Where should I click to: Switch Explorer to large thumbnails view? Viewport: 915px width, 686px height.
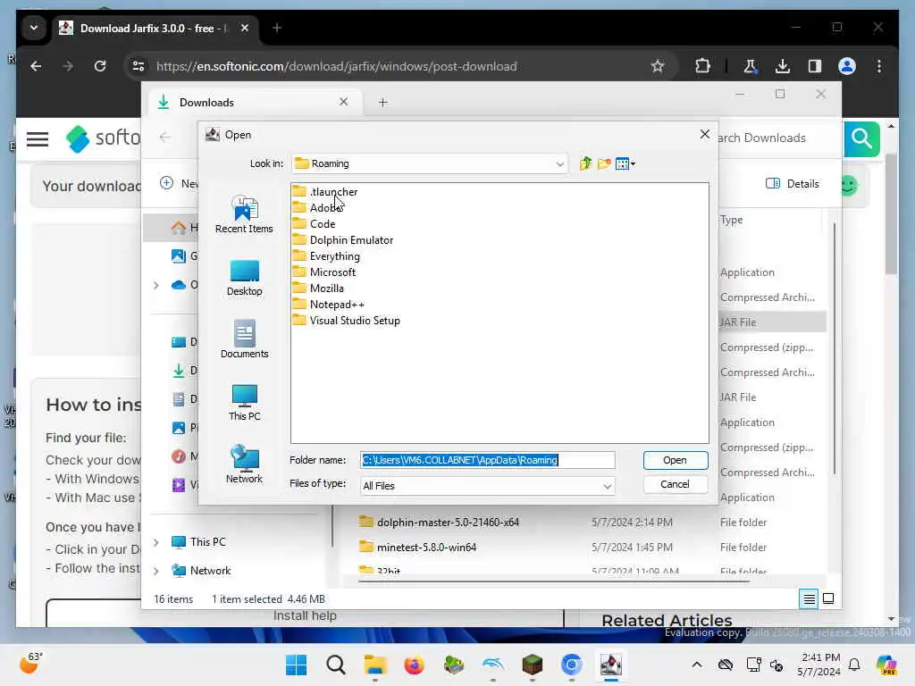[828, 599]
